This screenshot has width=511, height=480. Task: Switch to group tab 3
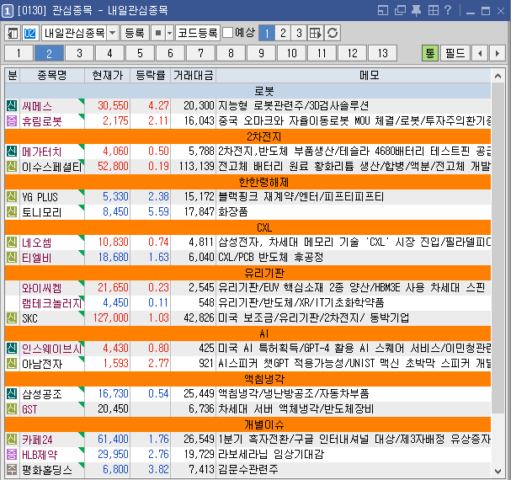(x=79, y=53)
